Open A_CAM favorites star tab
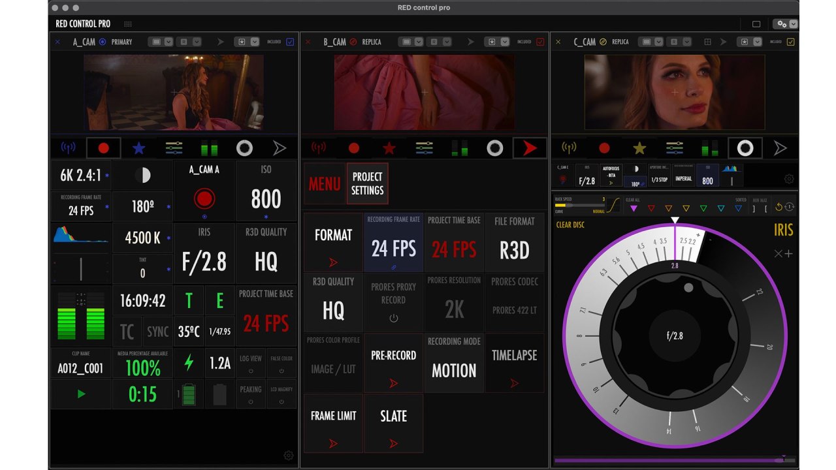 coord(138,148)
